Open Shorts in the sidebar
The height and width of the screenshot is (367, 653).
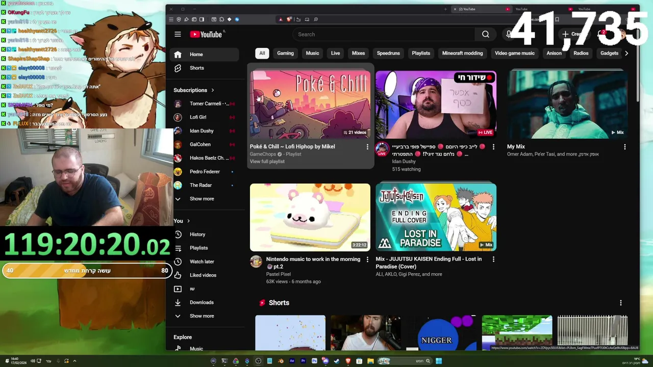tap(206, 68)
